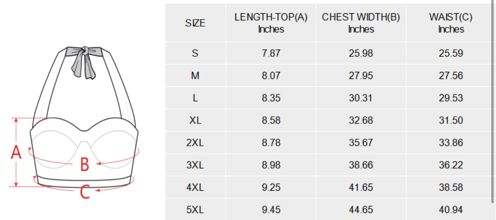Select the S size row label
Image resolution: width=496 pixels, height=220 pixels.
pyautogui.click(x=195, y=53)
